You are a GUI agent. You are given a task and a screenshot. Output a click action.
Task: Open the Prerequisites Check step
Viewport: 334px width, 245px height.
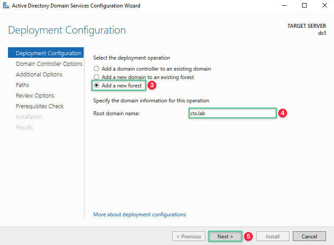click(x=40, y=106)
